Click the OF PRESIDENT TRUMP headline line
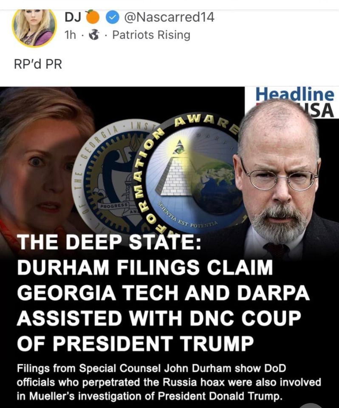This screenshot has width=339, height=408. (x=135, y=343)
